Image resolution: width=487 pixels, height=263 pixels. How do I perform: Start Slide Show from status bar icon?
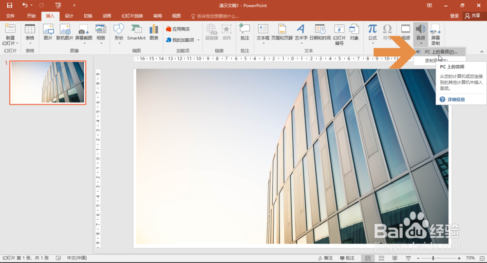pos(409,258)
